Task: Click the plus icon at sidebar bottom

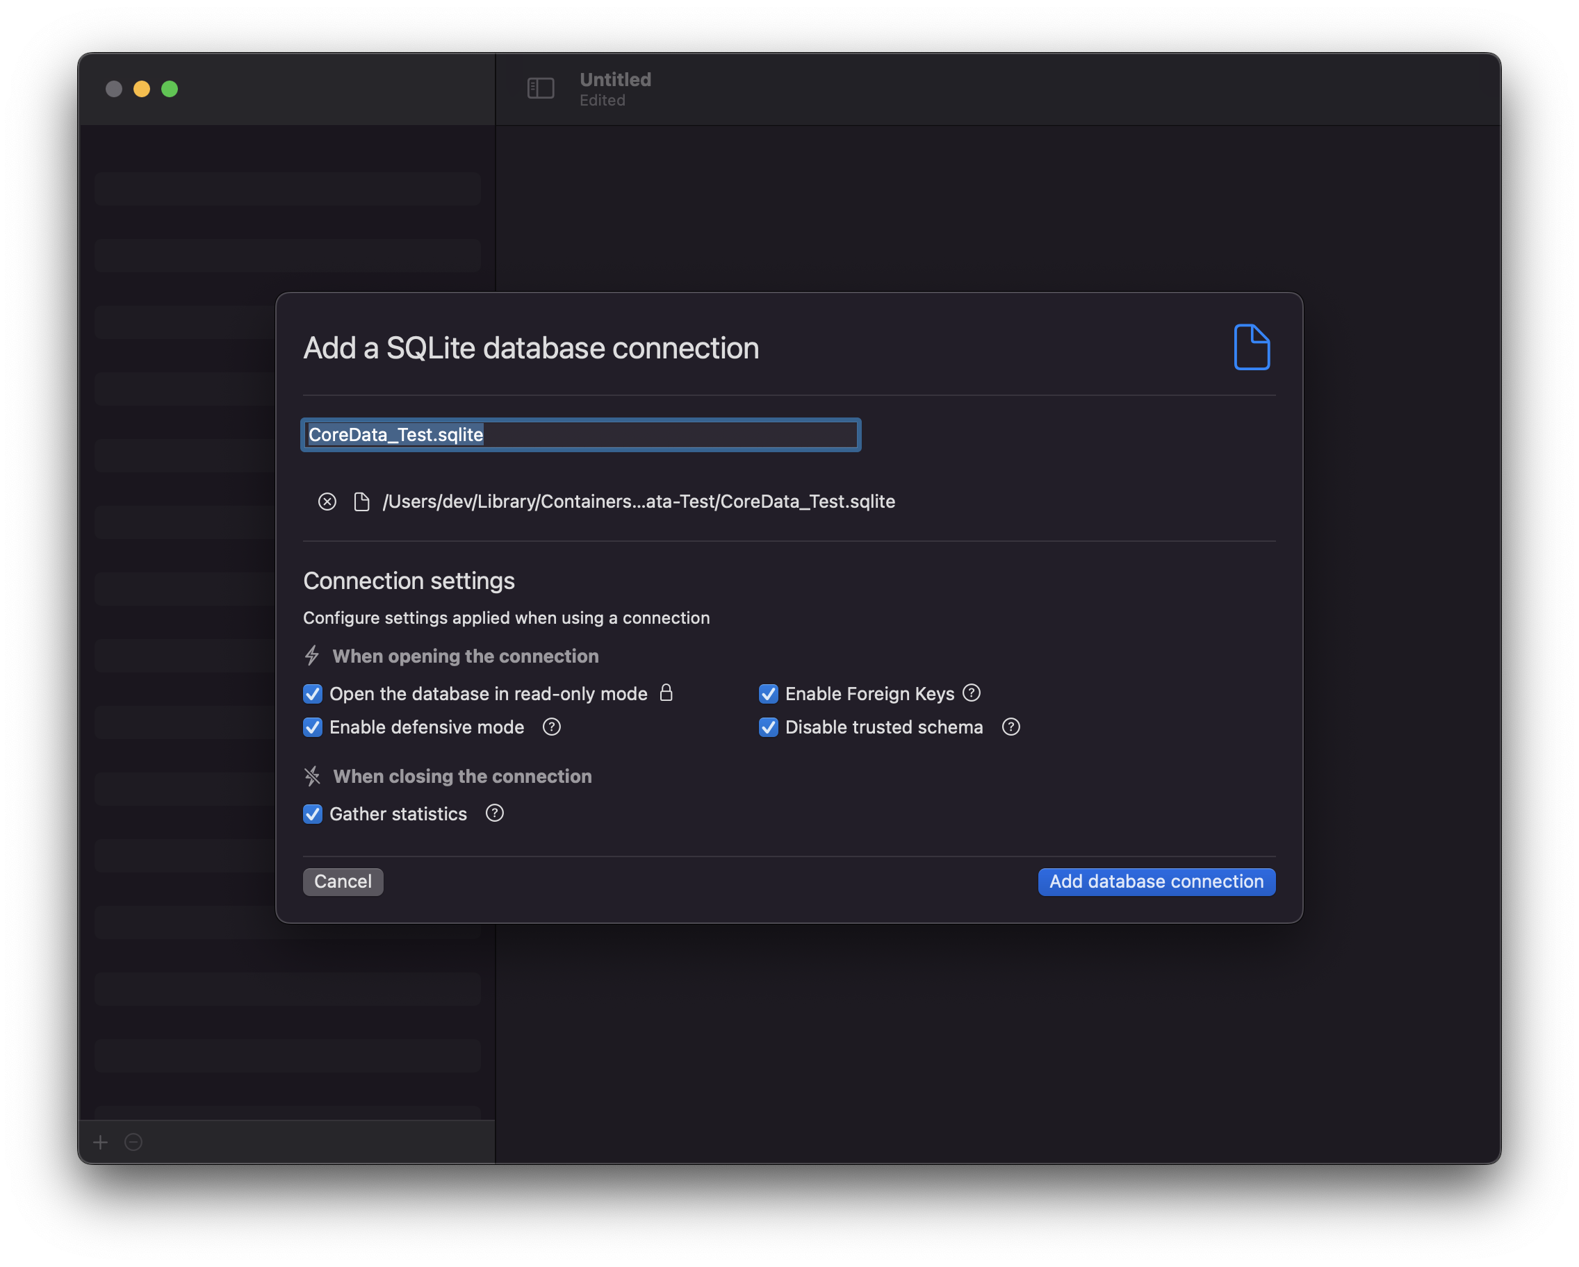Action: tap(100, 1142)
